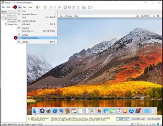Click the Library search field
This screenshot has height=126, width=163.
tap(9, 15)
